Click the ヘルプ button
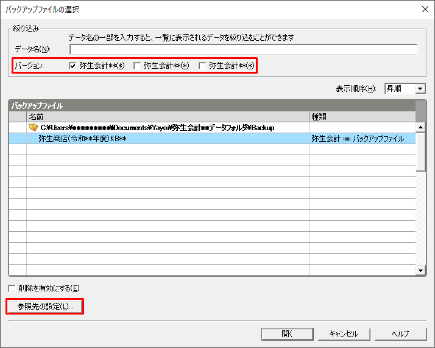435x348 pixels. pos(400,334)
